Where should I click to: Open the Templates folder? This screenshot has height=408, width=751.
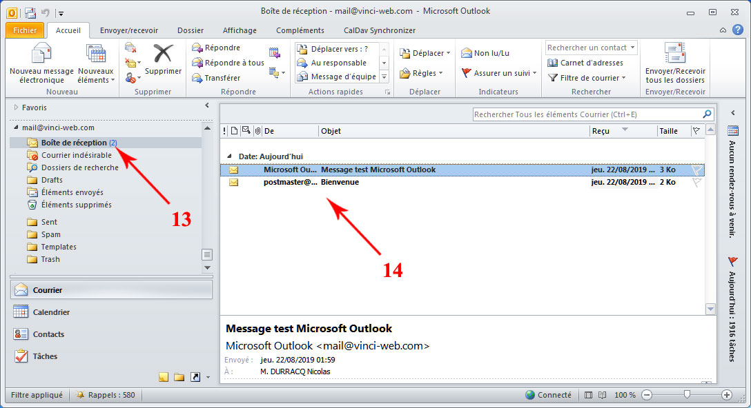pos(59,247)
